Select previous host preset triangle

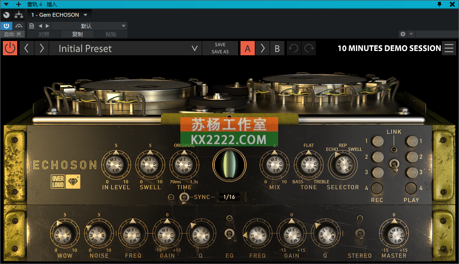coord(41,26)
